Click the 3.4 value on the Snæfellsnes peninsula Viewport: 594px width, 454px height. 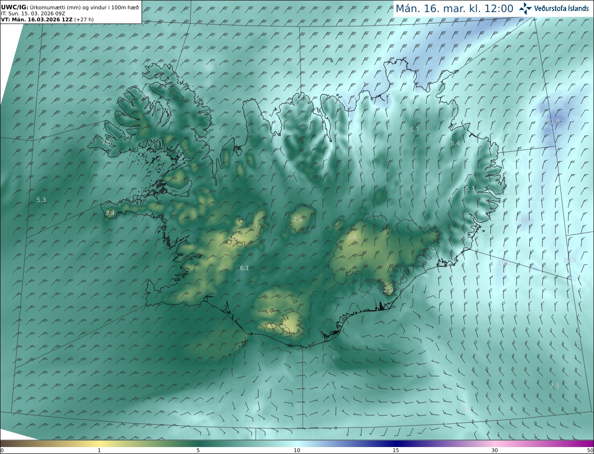pyautogui.click(x=110, y=213)
